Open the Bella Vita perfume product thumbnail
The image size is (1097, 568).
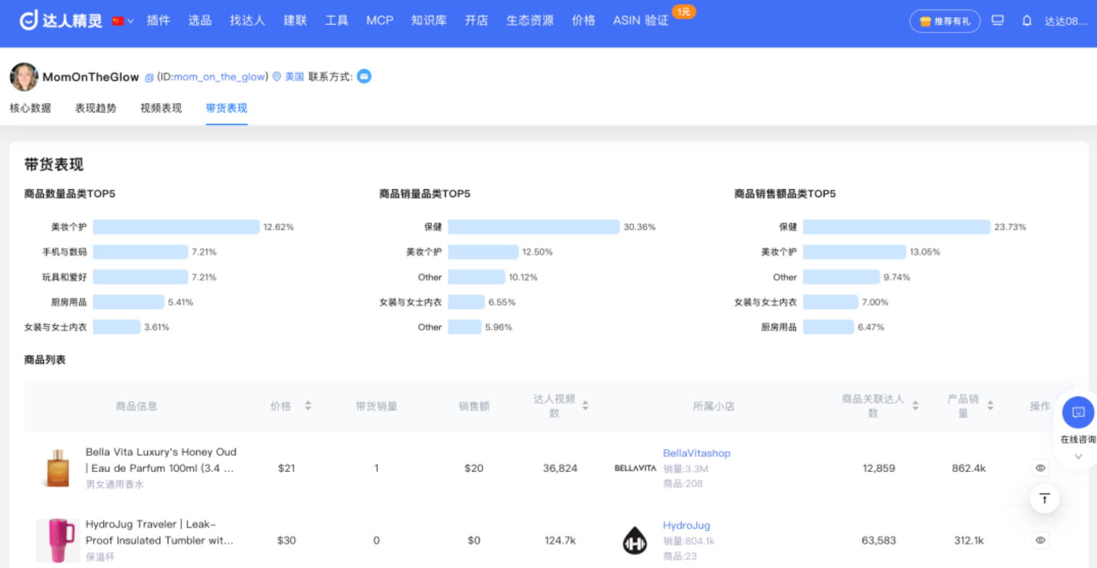pyautogui.click(x=58, y=468)
